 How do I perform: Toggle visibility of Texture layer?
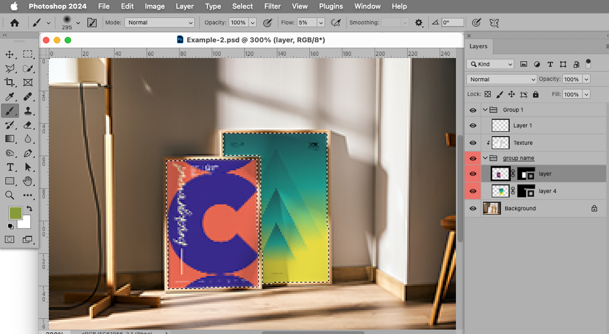473,143
